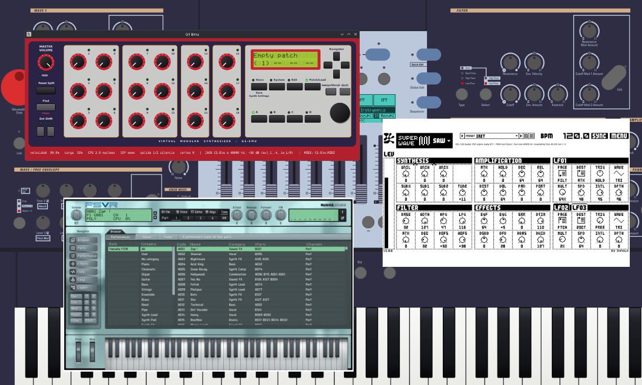This screenshot has width=642, height=385.
Task: Open the Fseq page in FSVR Navigator
Action: [x=84, y=271]
